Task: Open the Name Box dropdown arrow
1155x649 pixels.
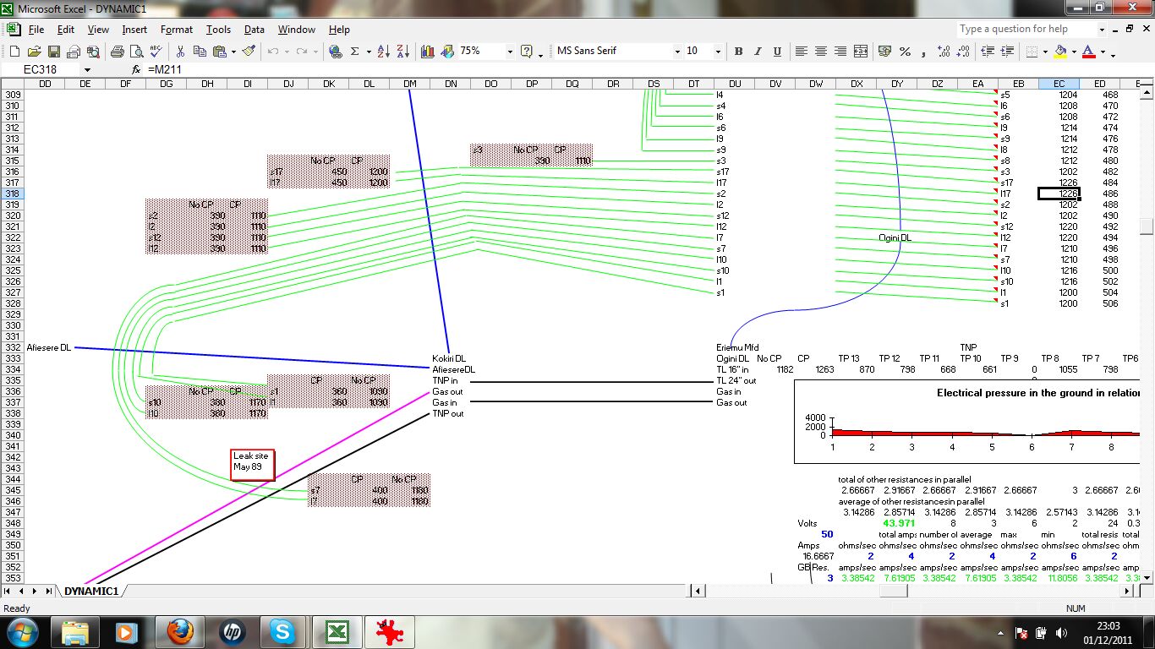Action: (86, 69)
